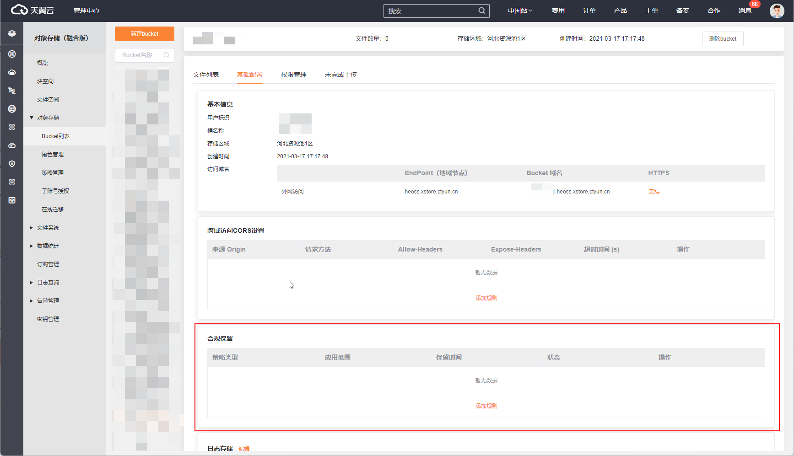Viewport: 794px width, 456px height.
Task: Open the 工单 top menu
Action: (652, 11)
